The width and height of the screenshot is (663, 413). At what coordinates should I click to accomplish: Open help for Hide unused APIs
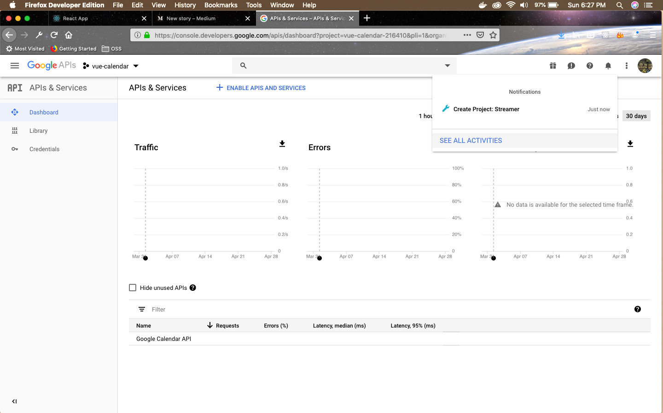193,288
